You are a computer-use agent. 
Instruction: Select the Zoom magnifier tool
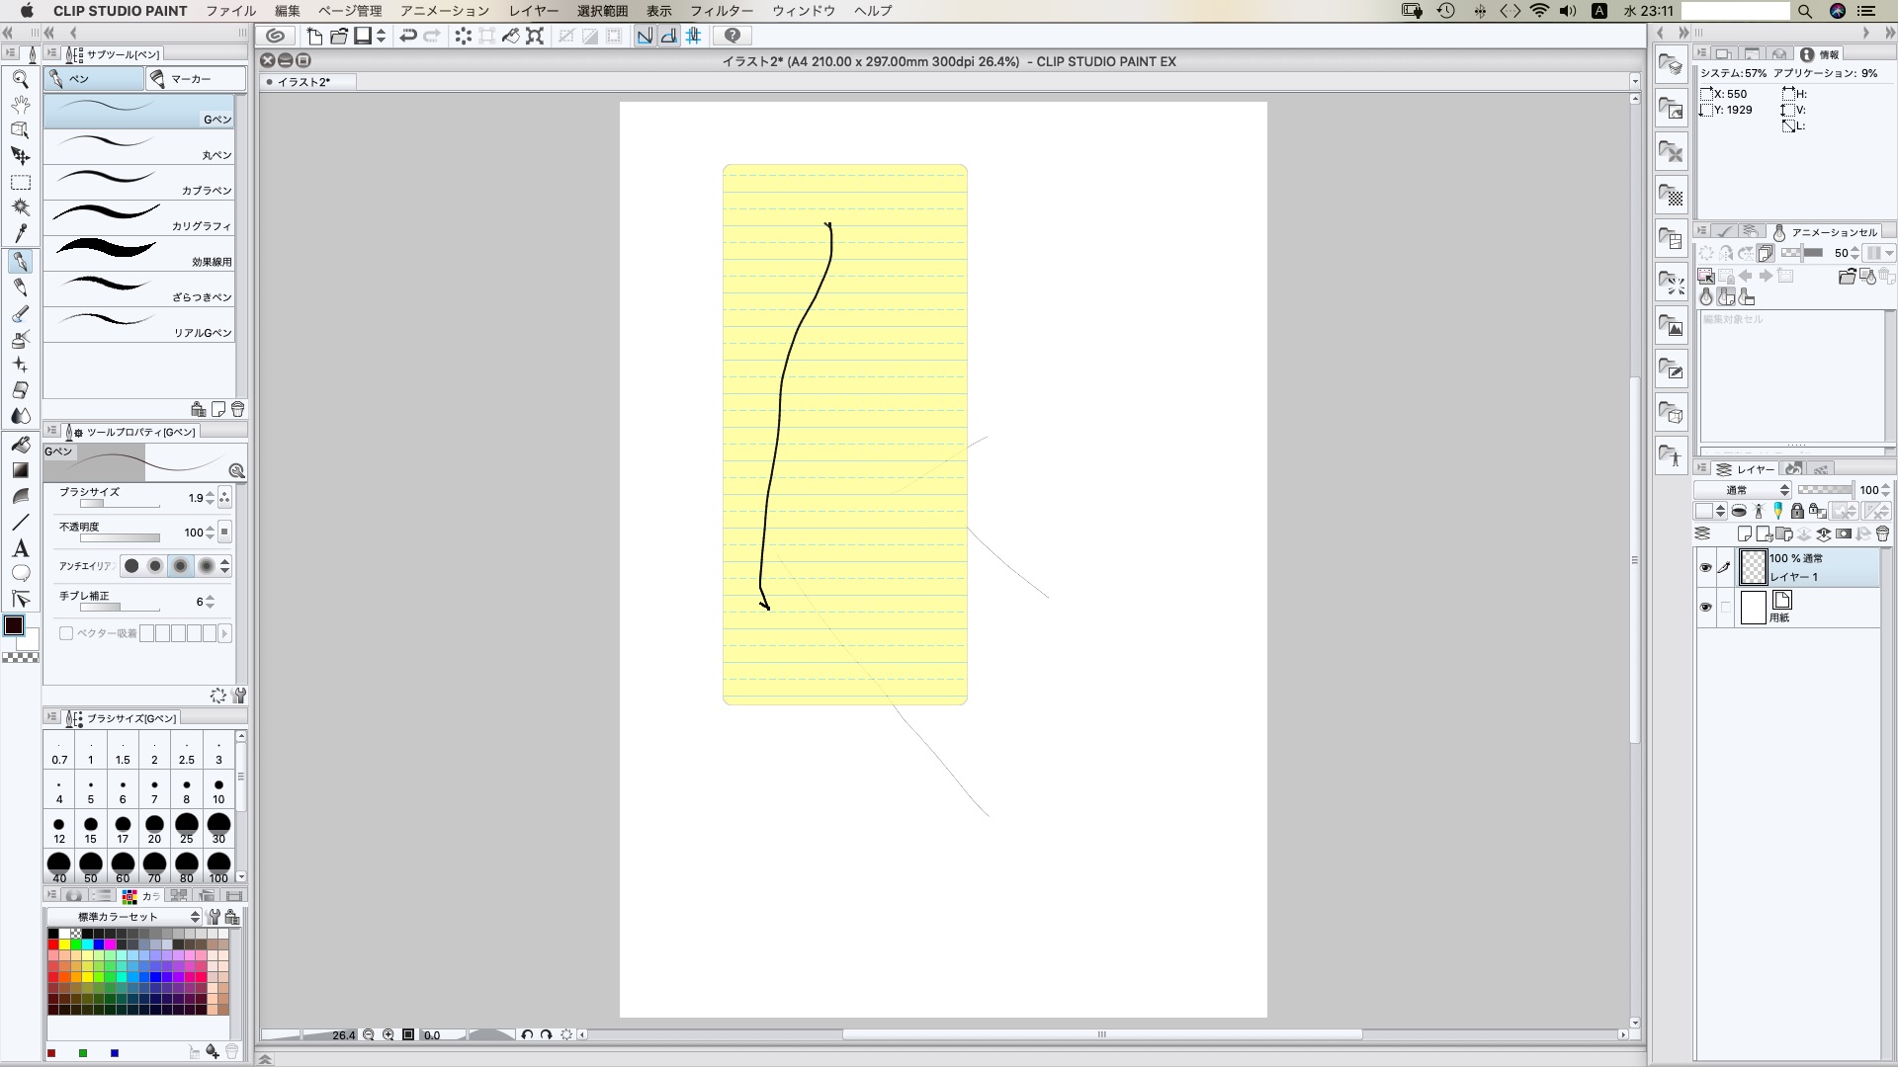coord(20,80)
